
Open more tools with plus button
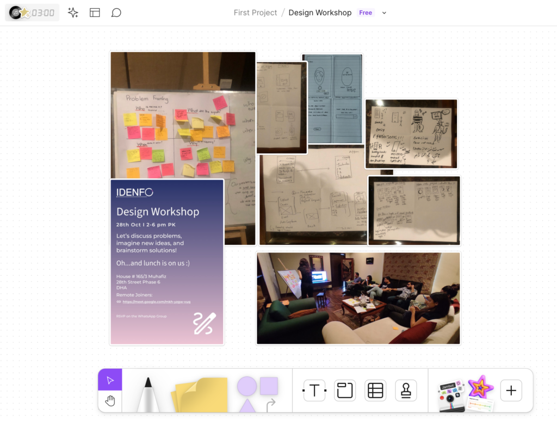tap(511, 391)
